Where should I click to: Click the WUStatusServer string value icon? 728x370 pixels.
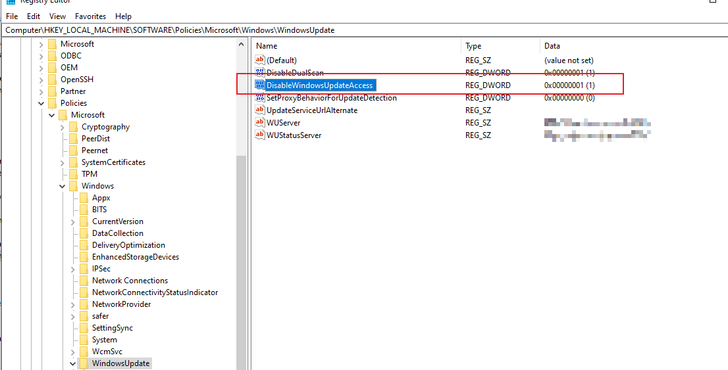click(259, 135)
